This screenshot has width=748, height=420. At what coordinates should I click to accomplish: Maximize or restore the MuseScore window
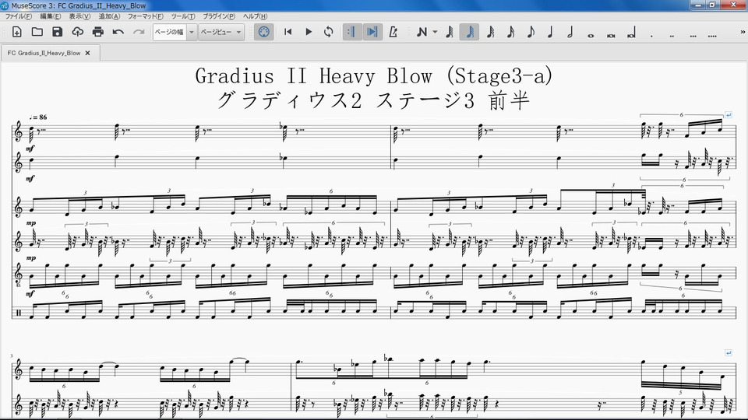coord(712,5)
